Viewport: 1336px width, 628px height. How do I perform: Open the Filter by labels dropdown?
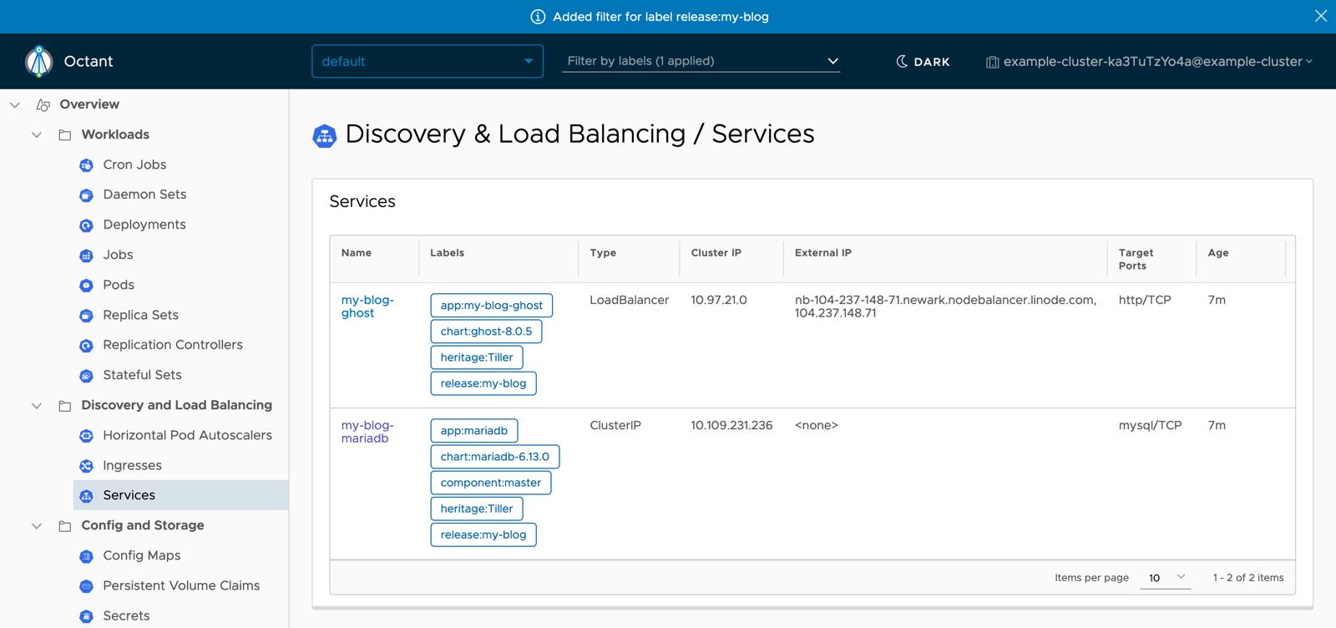pyautogui.click(x=701, y=61)
